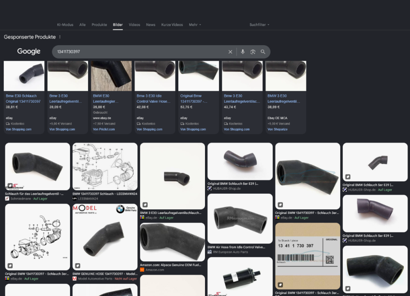Open sponsored listing Bmw E30 Schlauch Original 13411730397
Image resolution: width=410 pixels, height=296 pixels.
[23, 99]
